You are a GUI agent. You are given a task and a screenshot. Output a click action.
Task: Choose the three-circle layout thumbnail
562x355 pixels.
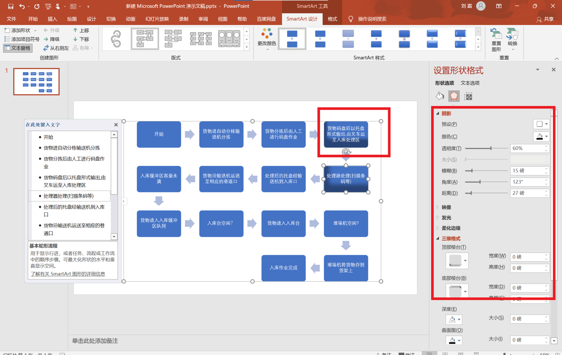pos(229,39)
